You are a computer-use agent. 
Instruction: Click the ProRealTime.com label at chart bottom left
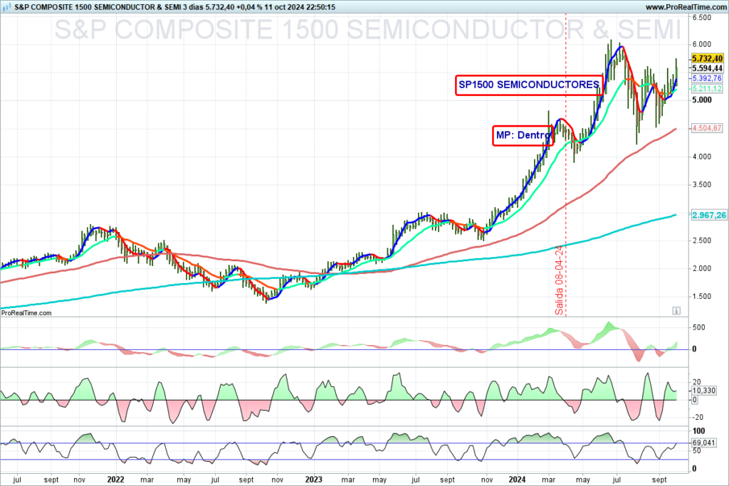tap(26, 313)
